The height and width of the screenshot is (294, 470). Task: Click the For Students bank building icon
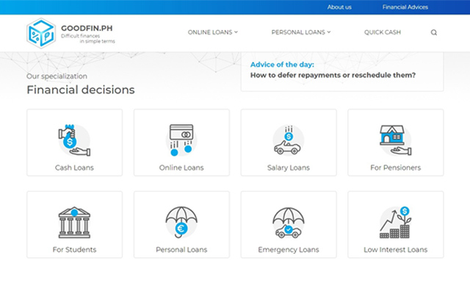pos(74,222)
